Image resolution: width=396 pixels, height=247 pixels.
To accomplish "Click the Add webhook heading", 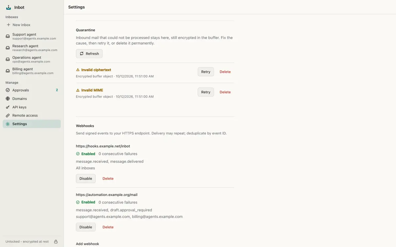I will (x=87, y=244).
